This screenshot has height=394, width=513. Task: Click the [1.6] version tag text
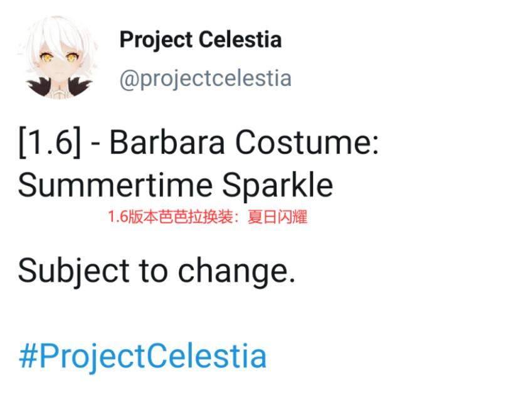(50, 142)
